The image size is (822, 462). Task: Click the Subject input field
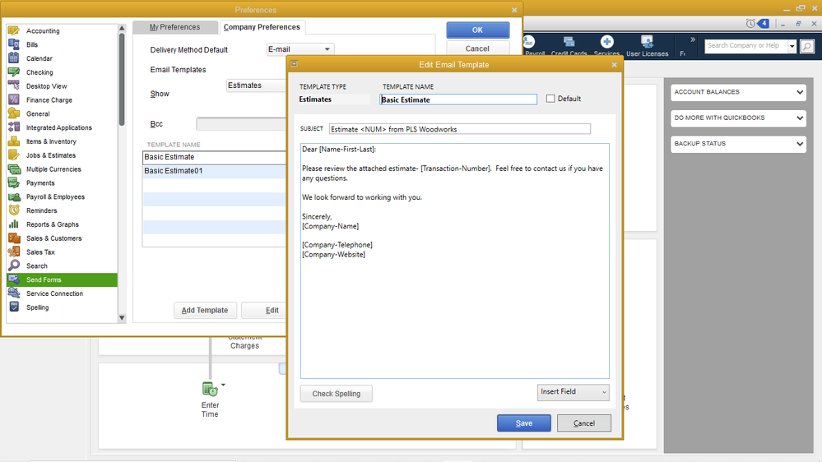[460, 129]
